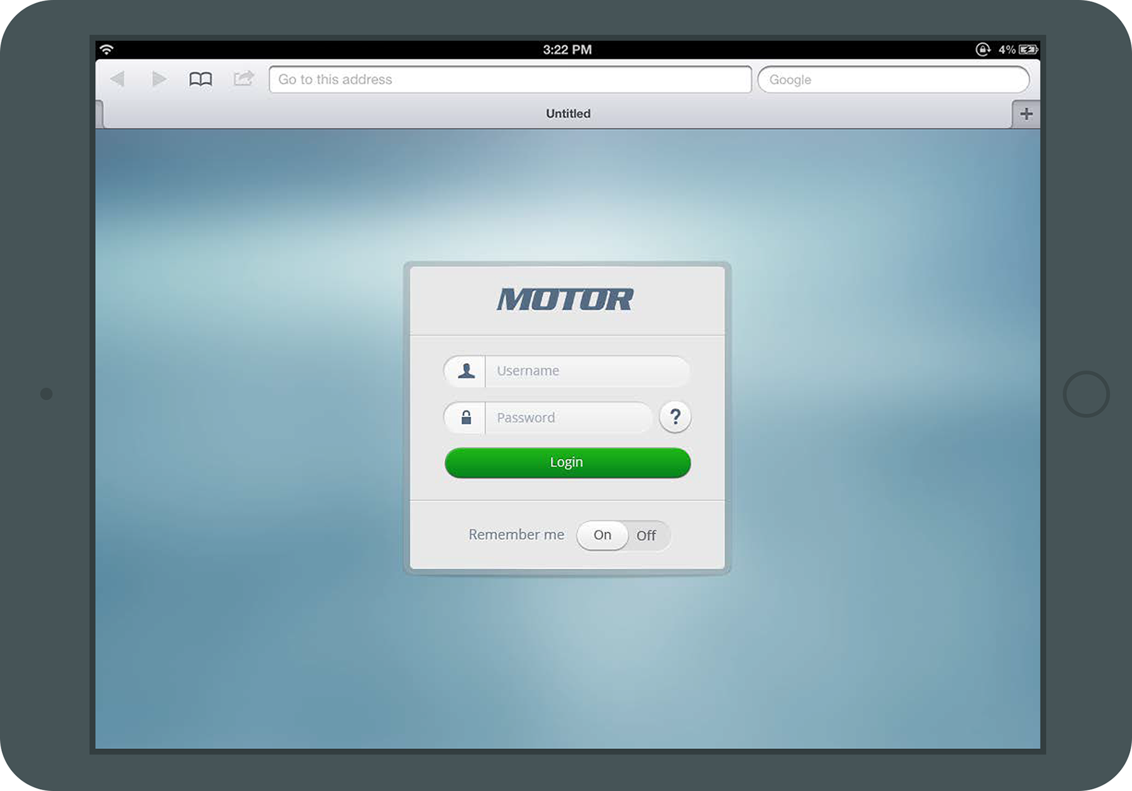The image size is (1132, 791).
Task: Tap the Wi-Fi status icon
Action: (107, 50)
